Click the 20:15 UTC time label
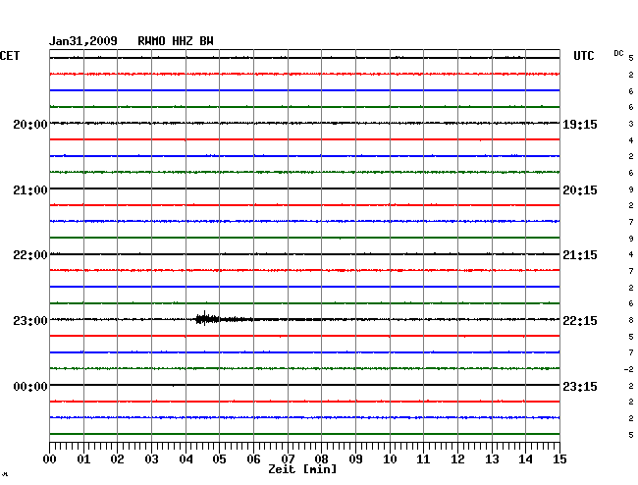Viewport: 638px width, 485px height. click(x=580, y=190)
